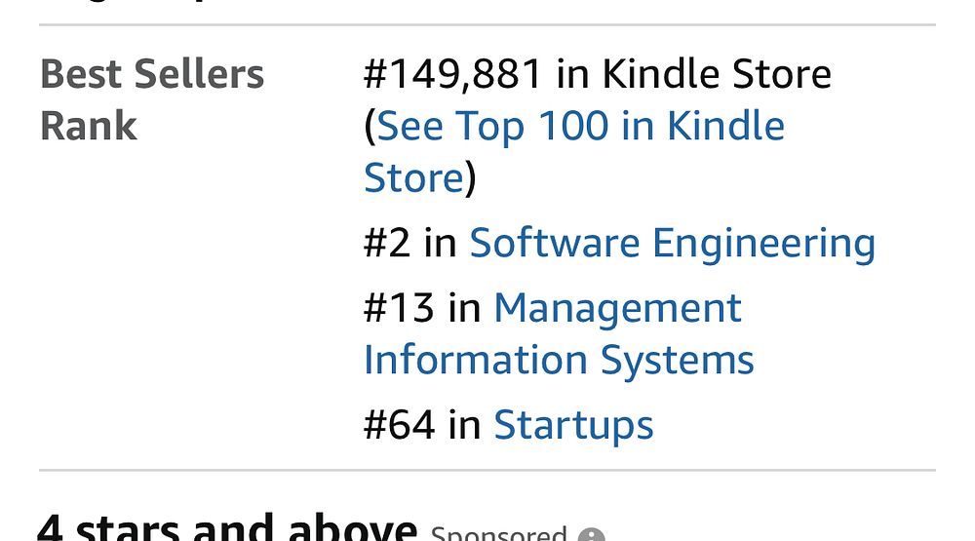Open the See Top 100 in Kindle Store link

click(x=580, y=127)
